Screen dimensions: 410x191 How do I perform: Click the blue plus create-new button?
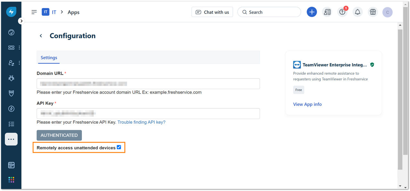tap(312, 12)
